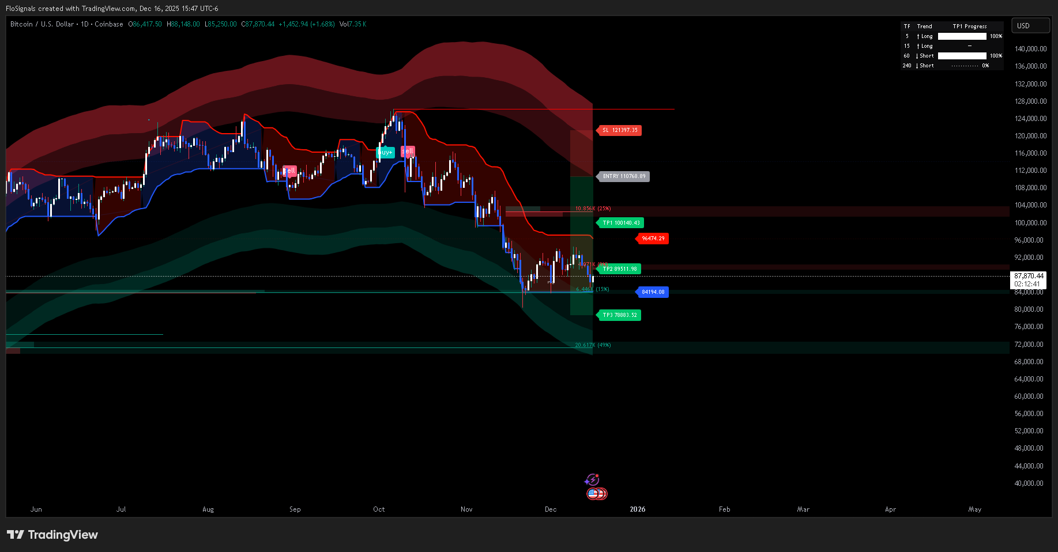Click the TP2 89511.98 target label

[x=619, y=269]
